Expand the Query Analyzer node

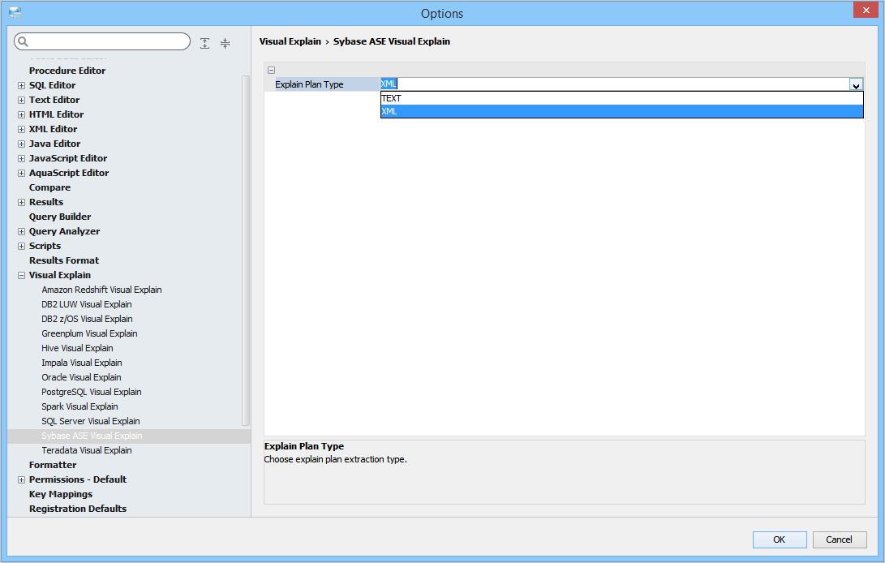click(21, 231)
